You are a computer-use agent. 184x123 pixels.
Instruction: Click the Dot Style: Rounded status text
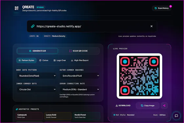coord(125,115)
